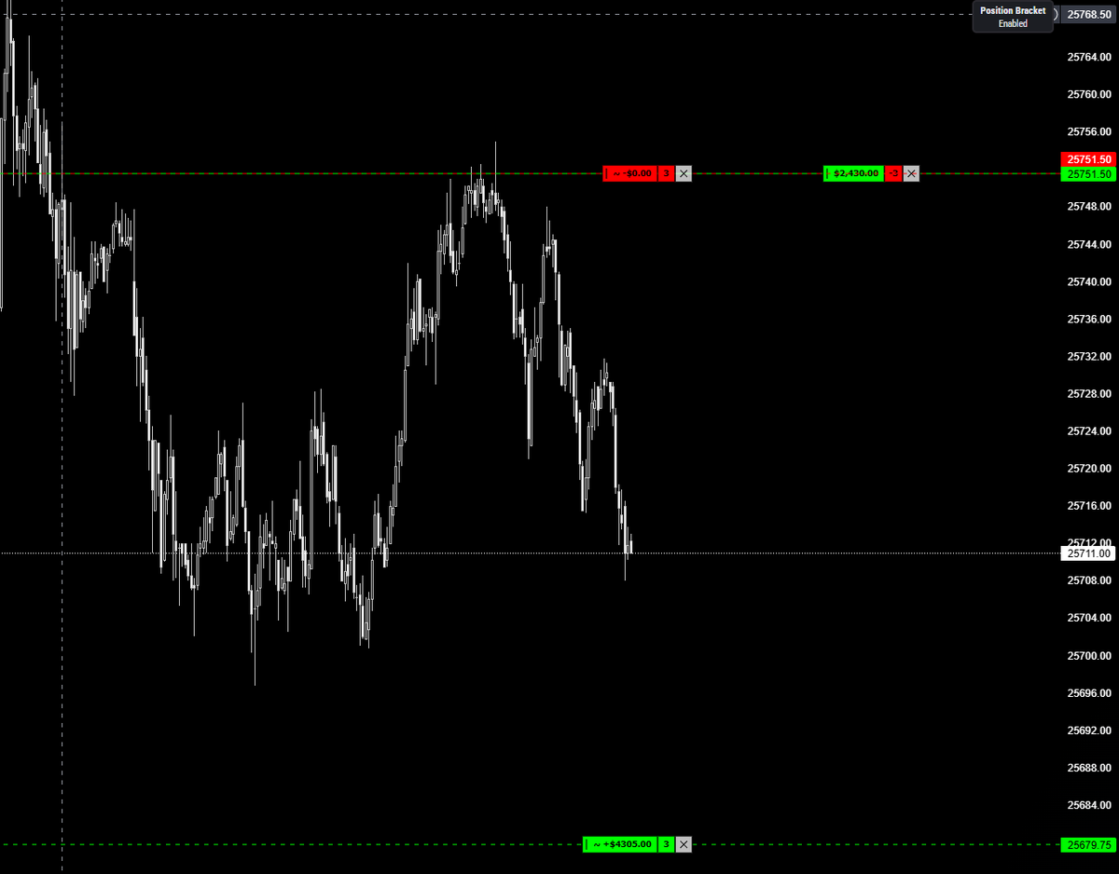Click the green 25751.50 price axis marker
The image size is (1119, 874).
(x=1088, y=174)
